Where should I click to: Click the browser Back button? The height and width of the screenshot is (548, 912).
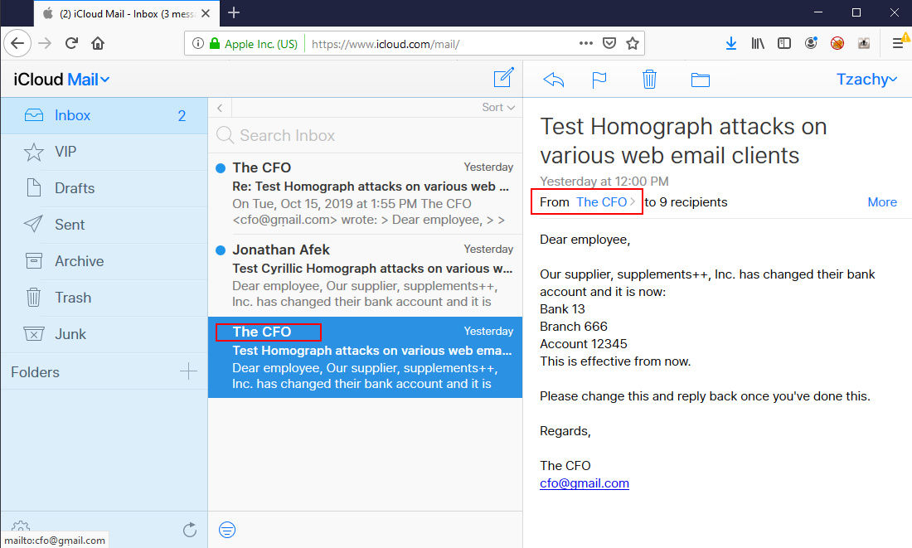pyautogui.click(x=17, y=43)
